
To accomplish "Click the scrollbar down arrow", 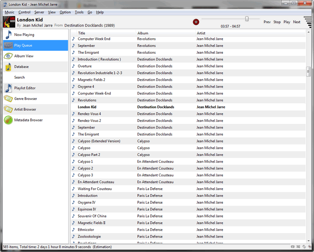I will [x=309, y=241].
